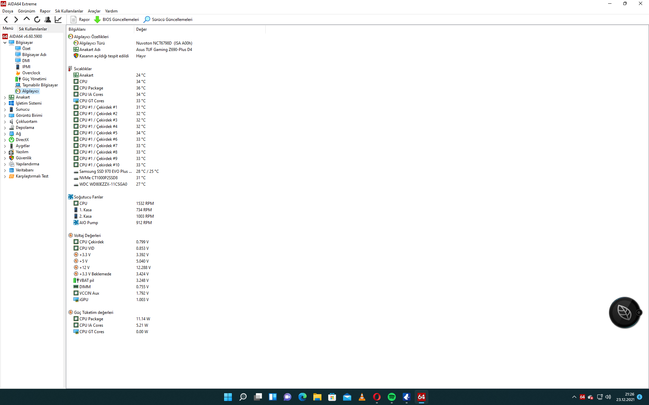
Task: Select Bilgisayar Adı tree item
Action: (34, 55)
